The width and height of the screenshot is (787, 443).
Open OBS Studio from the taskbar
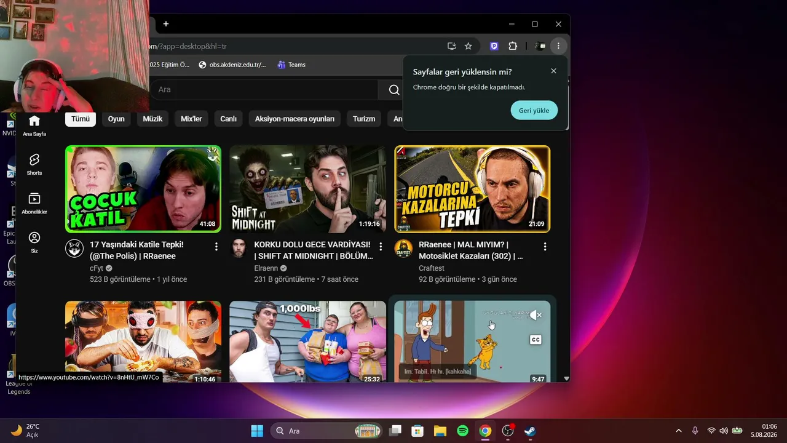coord(508,431)
